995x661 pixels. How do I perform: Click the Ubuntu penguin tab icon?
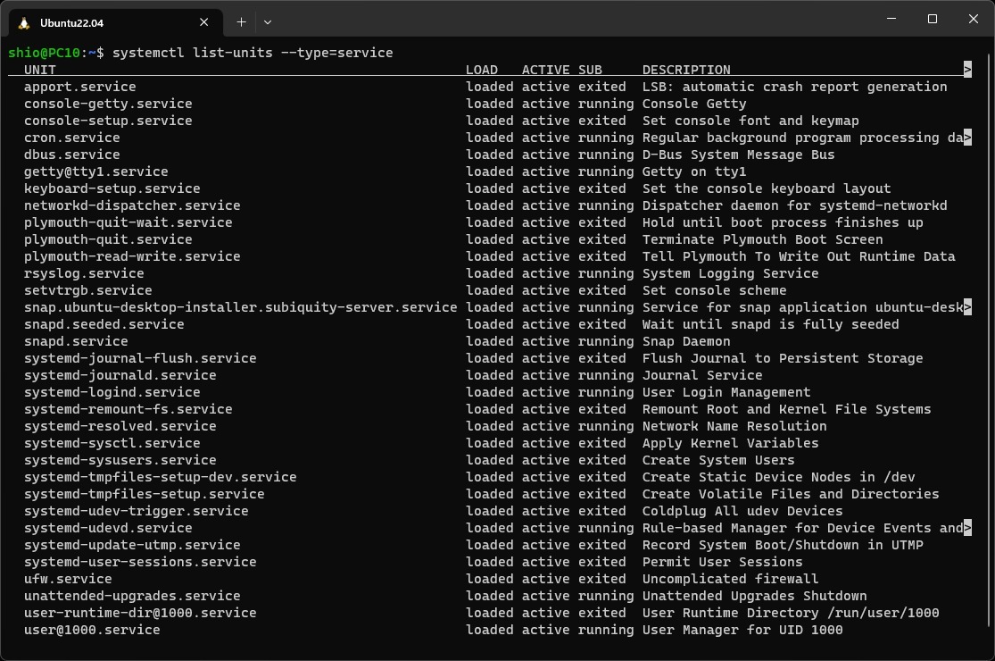pos(24,23)
